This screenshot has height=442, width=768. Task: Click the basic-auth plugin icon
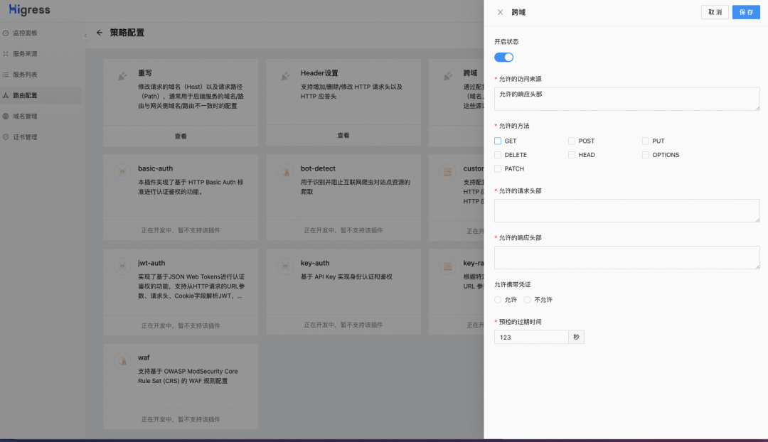(x=122, y=172)
